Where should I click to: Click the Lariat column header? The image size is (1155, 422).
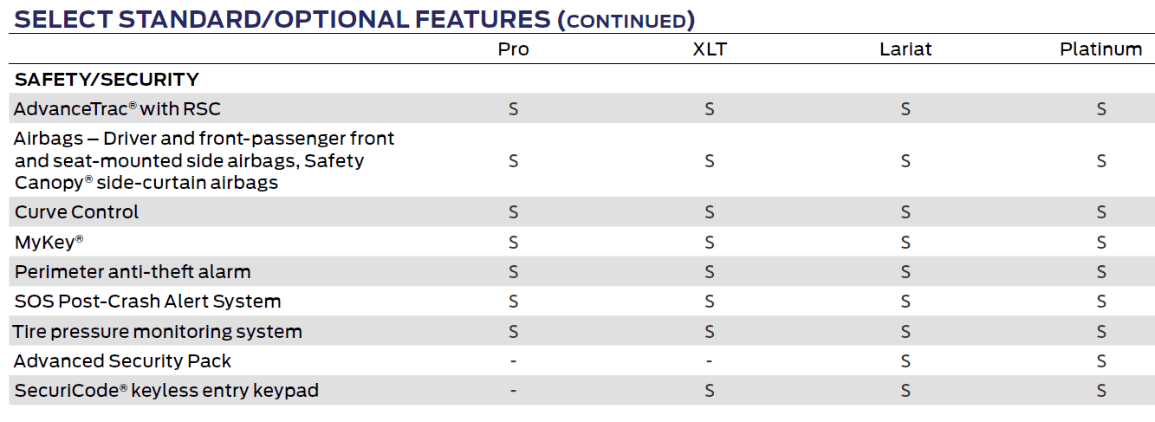(x=905, y=49)
